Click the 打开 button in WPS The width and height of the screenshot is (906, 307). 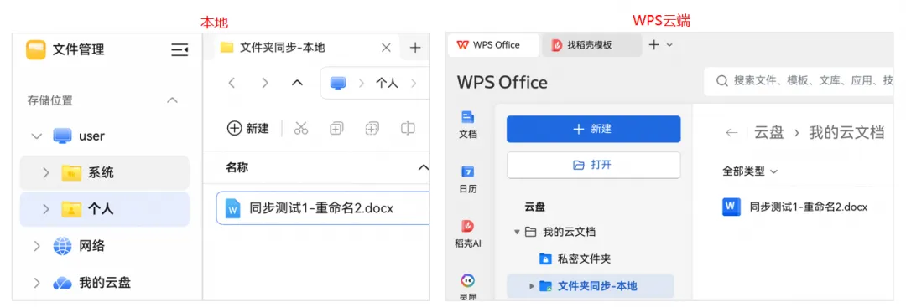(x=593, y=166)
